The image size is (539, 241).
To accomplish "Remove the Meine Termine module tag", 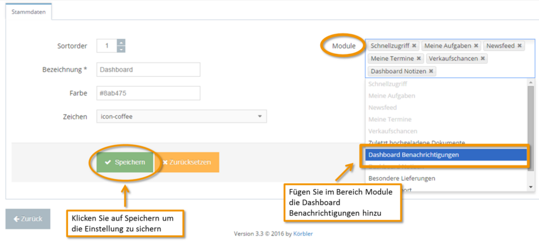I will coord(419,58).
